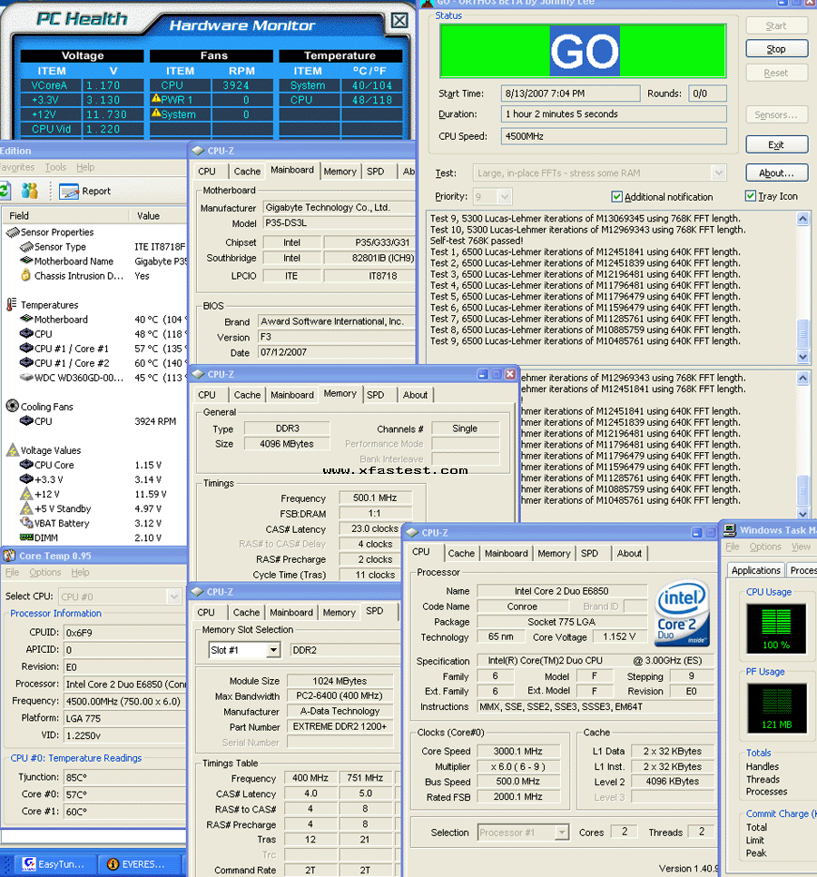Toggle Additional notification checkbox
Viewport: 817px width, 877px height.
tap(616, 197)
